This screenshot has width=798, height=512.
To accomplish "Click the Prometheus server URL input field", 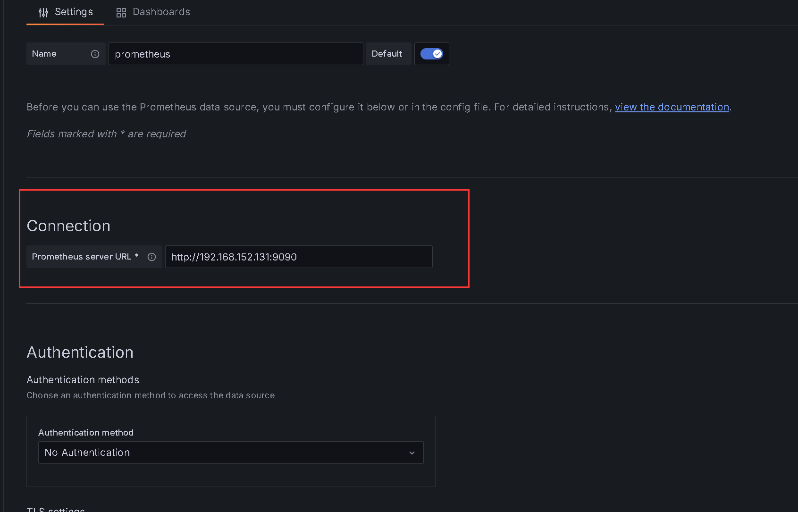I will (x=299, y=257).
